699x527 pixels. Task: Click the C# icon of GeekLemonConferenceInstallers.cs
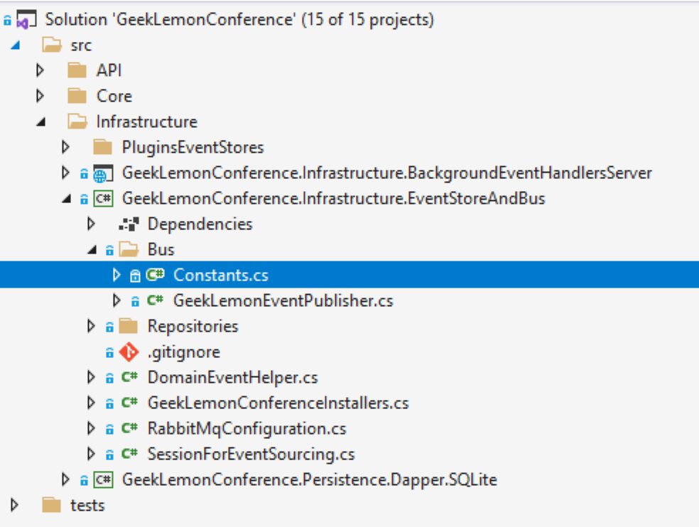[129, 403]
